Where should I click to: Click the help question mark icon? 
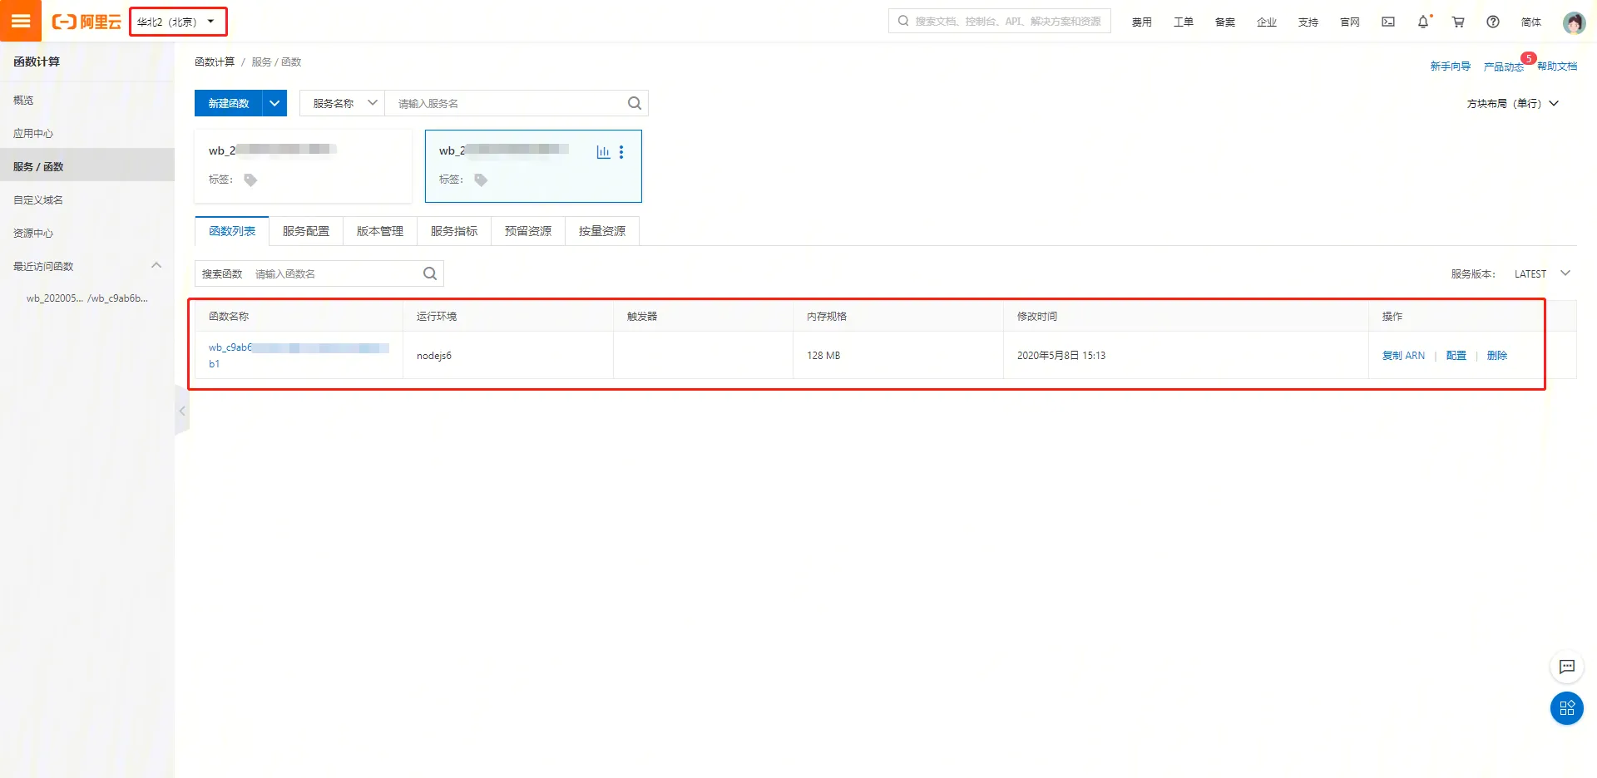pyautogui.click(x=1493, y=22)
